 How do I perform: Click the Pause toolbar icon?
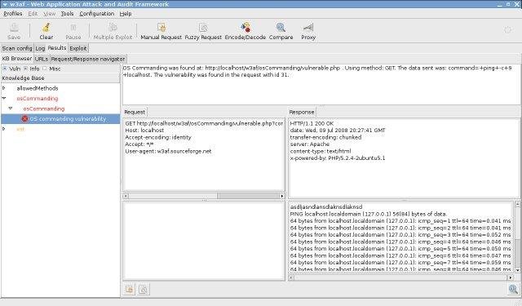click(x=73, y=27)
